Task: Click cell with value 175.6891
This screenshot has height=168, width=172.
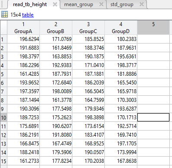Action: 23,126
